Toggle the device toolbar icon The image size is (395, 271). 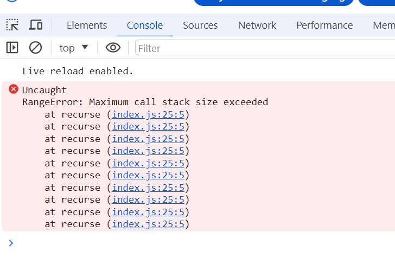pyautogui.click(x=36, y=25)
